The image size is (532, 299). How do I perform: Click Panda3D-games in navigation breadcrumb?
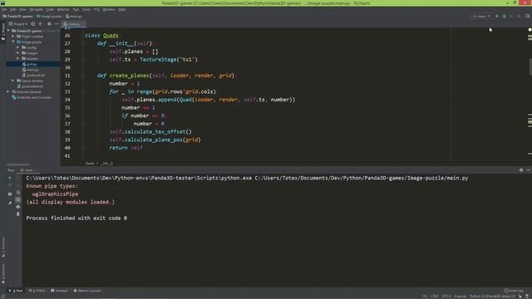tap(17, 17)
